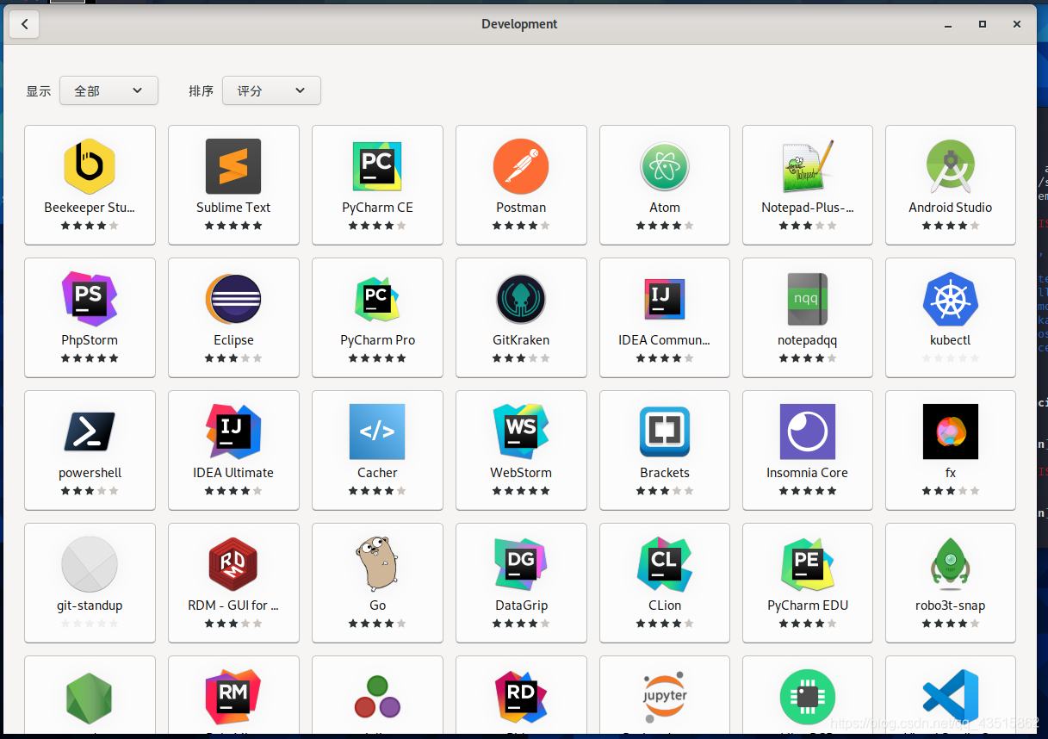The height and width of the screenshot is (739, 1048).
Task: Click the star rating under PhpStorm
Action: point(90,358)
